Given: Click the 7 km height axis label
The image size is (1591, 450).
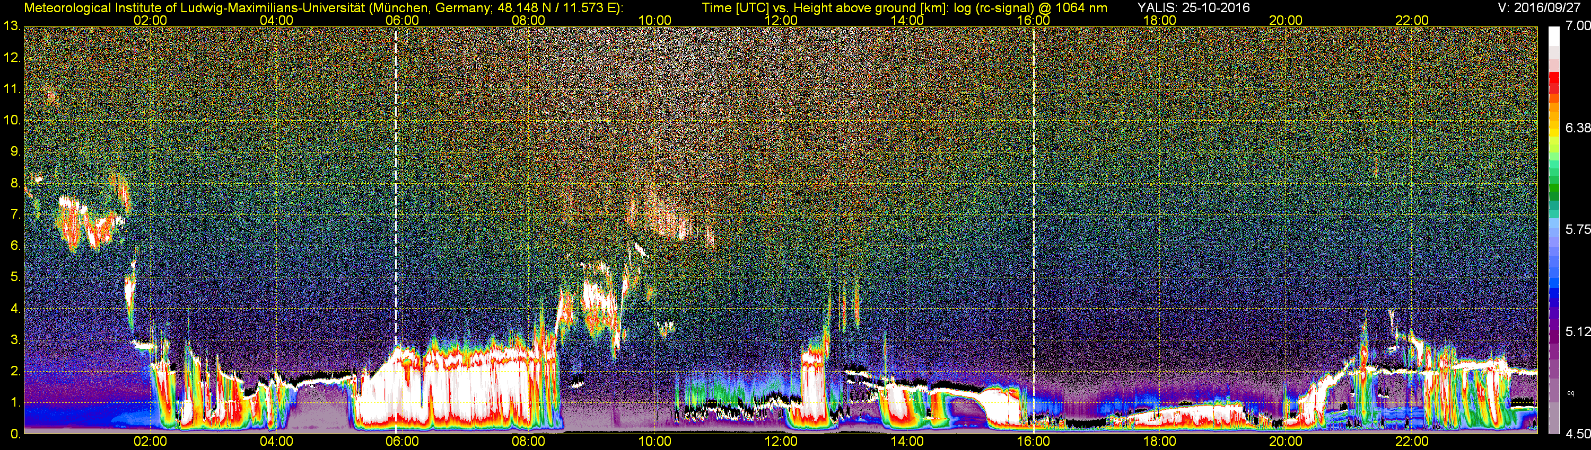Looking at the screenshot, I should (x=15, y=214).
